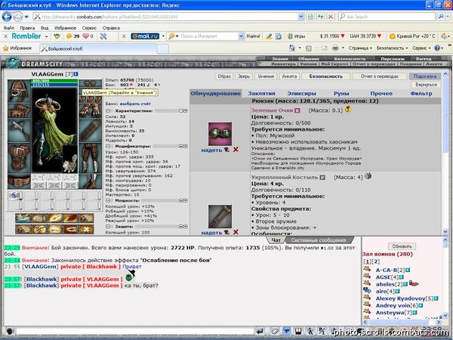This screenshot has width=453, height=340.
Task: Switch to the Эликсиры tab
Action: (x=301, y=94)
